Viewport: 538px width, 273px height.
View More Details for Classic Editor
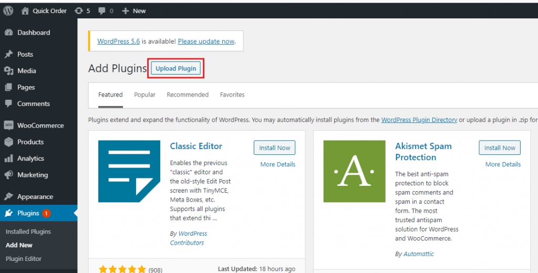coord(277,164)
